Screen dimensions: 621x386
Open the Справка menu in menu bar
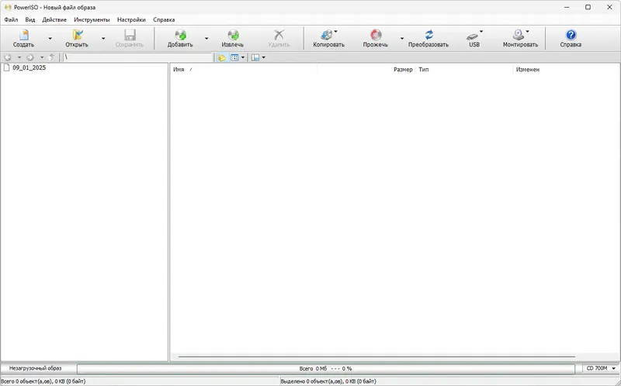164,19
